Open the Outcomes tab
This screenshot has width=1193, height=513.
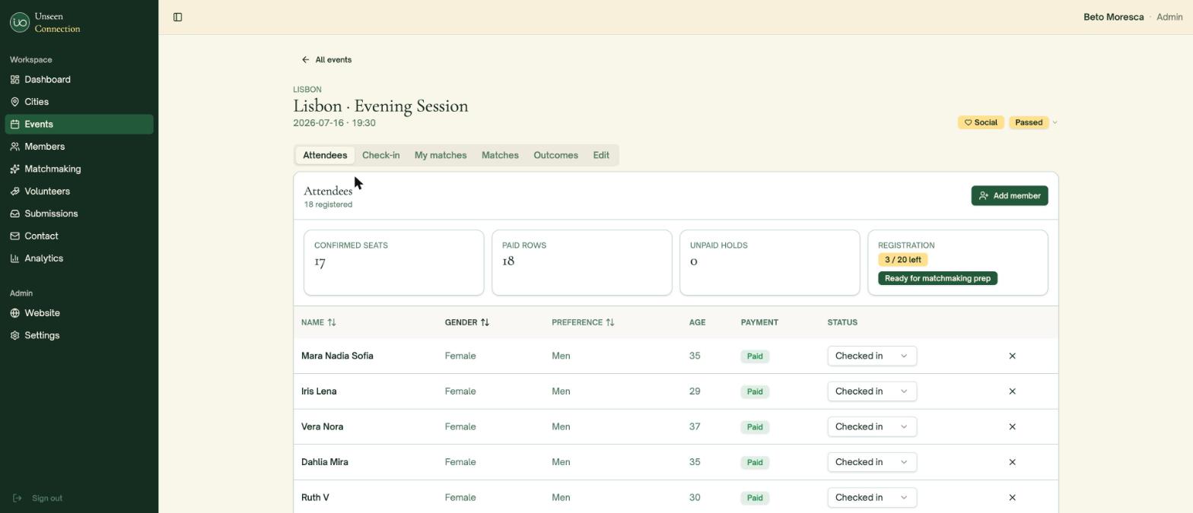pyautogui.click(x=555, y=155)
